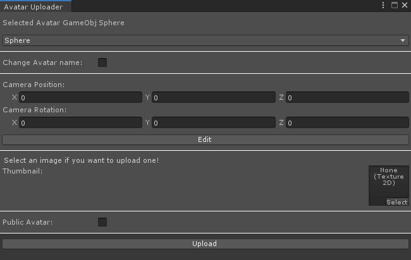Open the window kebab options menu
Image resolution: width=411 pixels, height=260 pixels.
[384, 5]
